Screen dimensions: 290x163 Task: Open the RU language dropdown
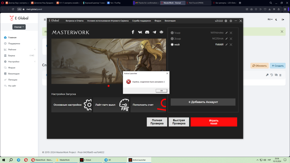point(270,20)
